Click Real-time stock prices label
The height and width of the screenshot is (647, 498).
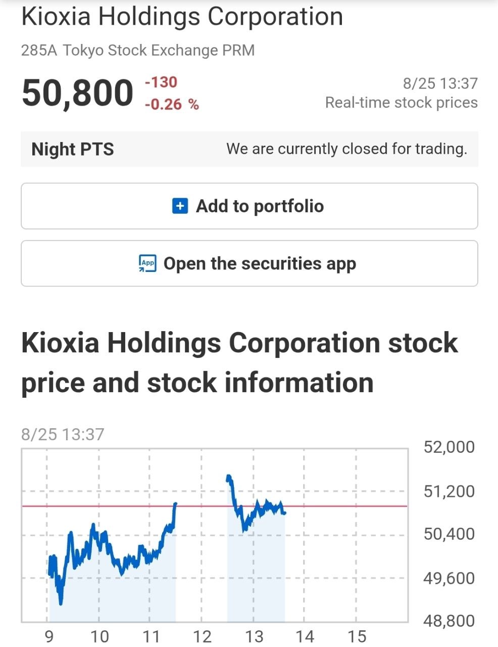click(x=402, y=103)
